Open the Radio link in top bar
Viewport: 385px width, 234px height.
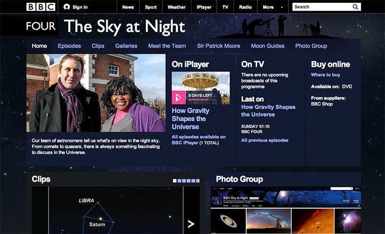246,7
